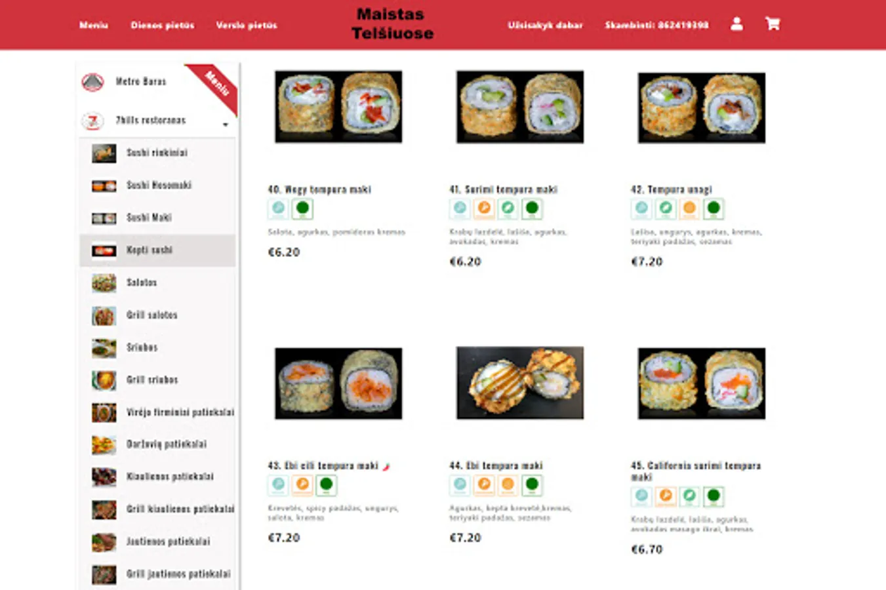Click the chili pepper icon on item 43
Screen dimensions: 886x590
point(386,467)
